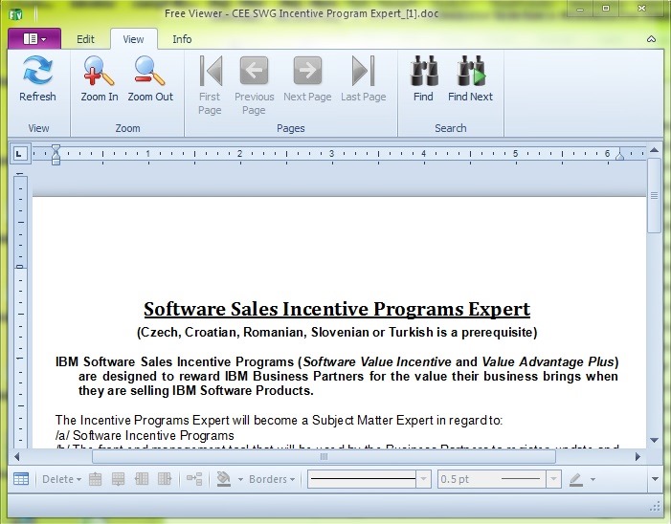
Task: Click the window resize grip in status bar
Action: (655, 507)
